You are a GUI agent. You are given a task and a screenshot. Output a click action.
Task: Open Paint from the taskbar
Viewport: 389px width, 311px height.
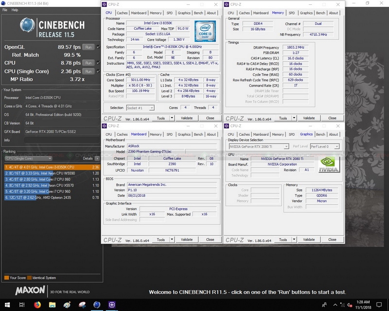pyautogui.click(x=67, y=305)
